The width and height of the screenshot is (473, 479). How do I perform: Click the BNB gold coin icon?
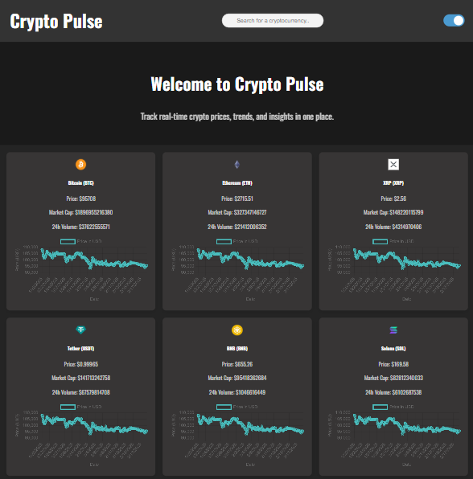(x=237, y=330)
